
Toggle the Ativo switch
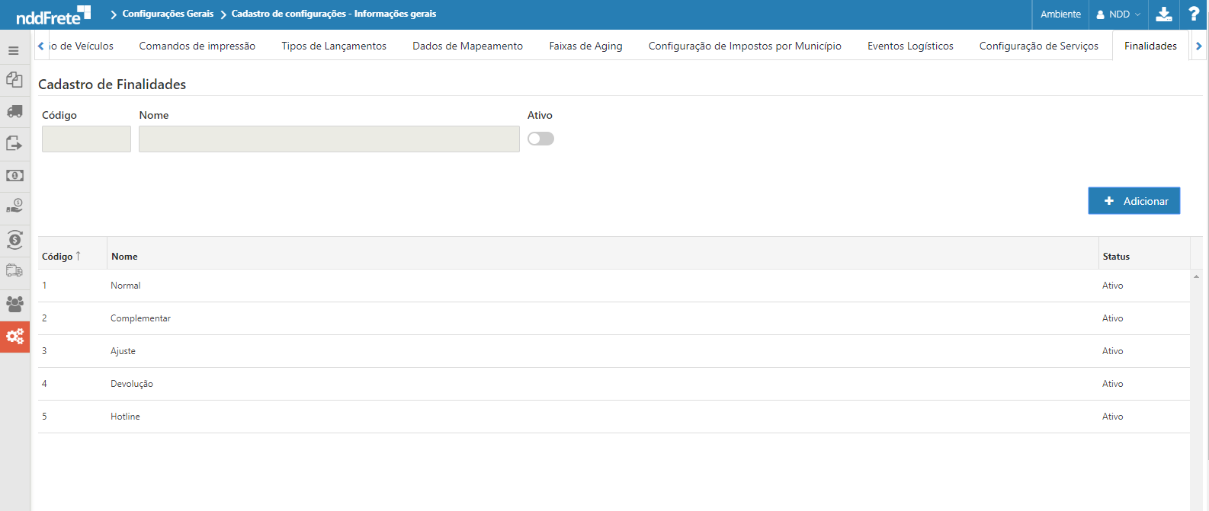click(540, 139)
